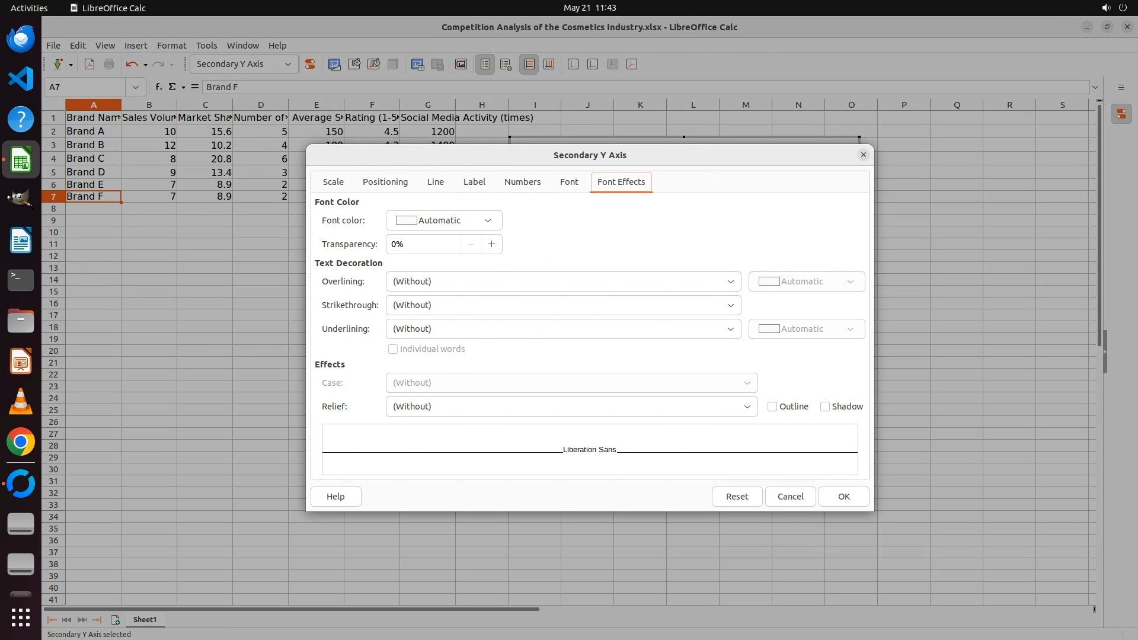Open the Font color picker
This screenshot has width=1138, height=640.
[x=444, y=220]
